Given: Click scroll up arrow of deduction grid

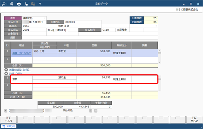Looking at the screenshot, I should (159, 77).
